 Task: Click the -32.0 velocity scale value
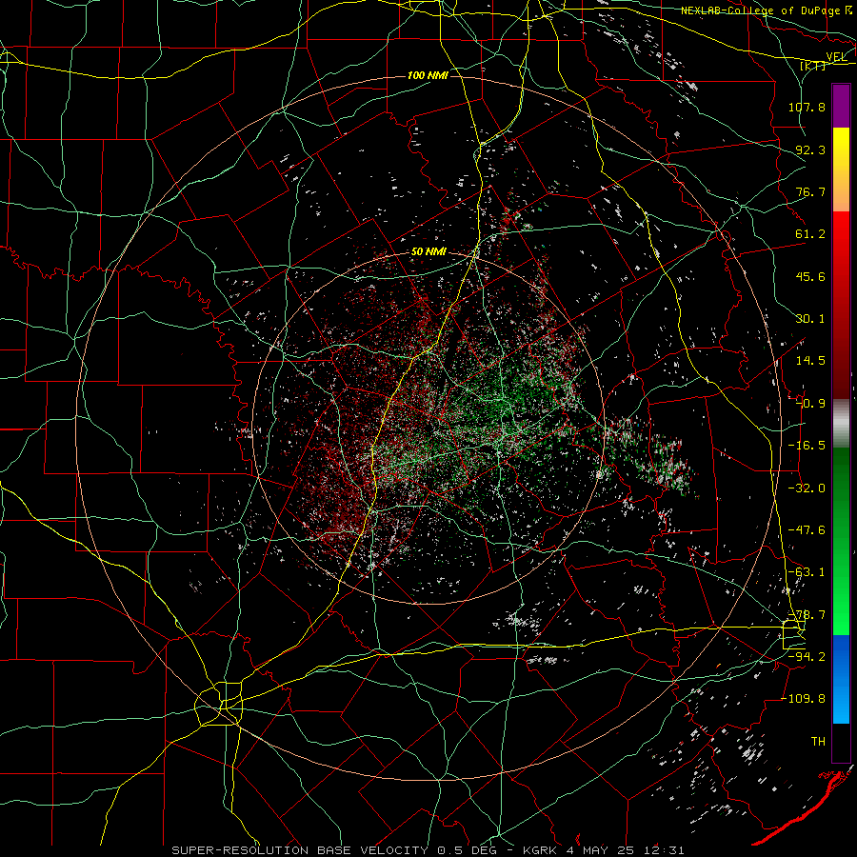(x=807, y=488)
